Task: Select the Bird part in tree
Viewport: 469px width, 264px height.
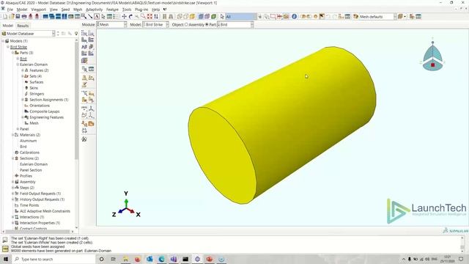Action: tap(23, 59)
